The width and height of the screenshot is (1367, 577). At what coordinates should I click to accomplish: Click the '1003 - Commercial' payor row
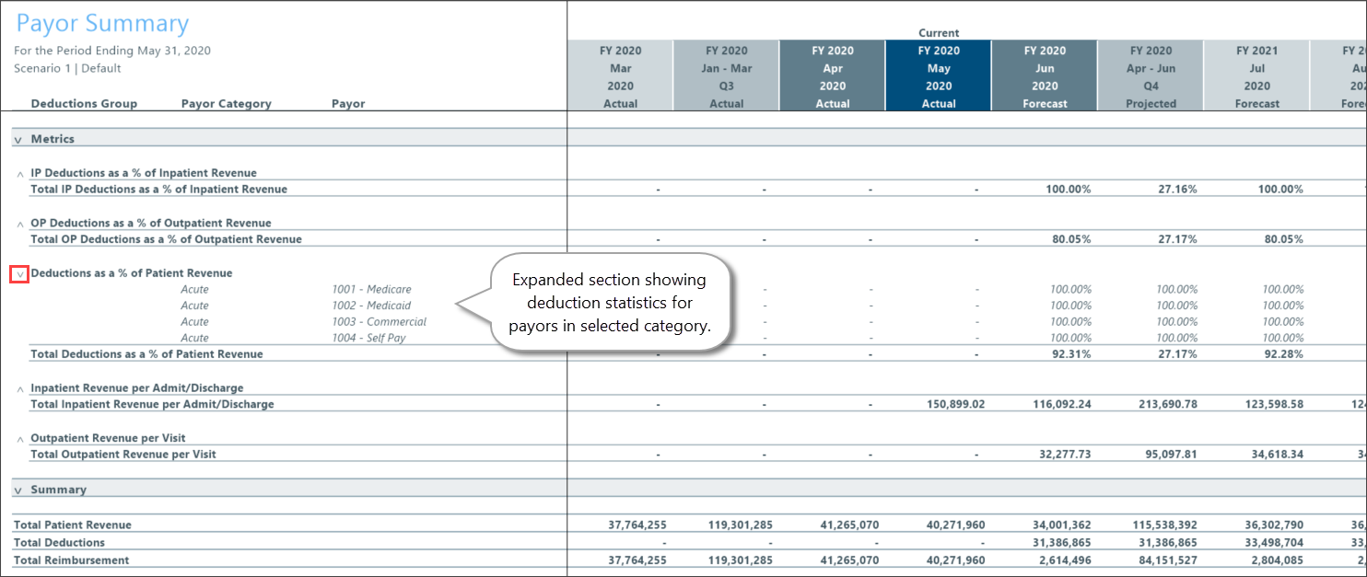coord(380,322)
